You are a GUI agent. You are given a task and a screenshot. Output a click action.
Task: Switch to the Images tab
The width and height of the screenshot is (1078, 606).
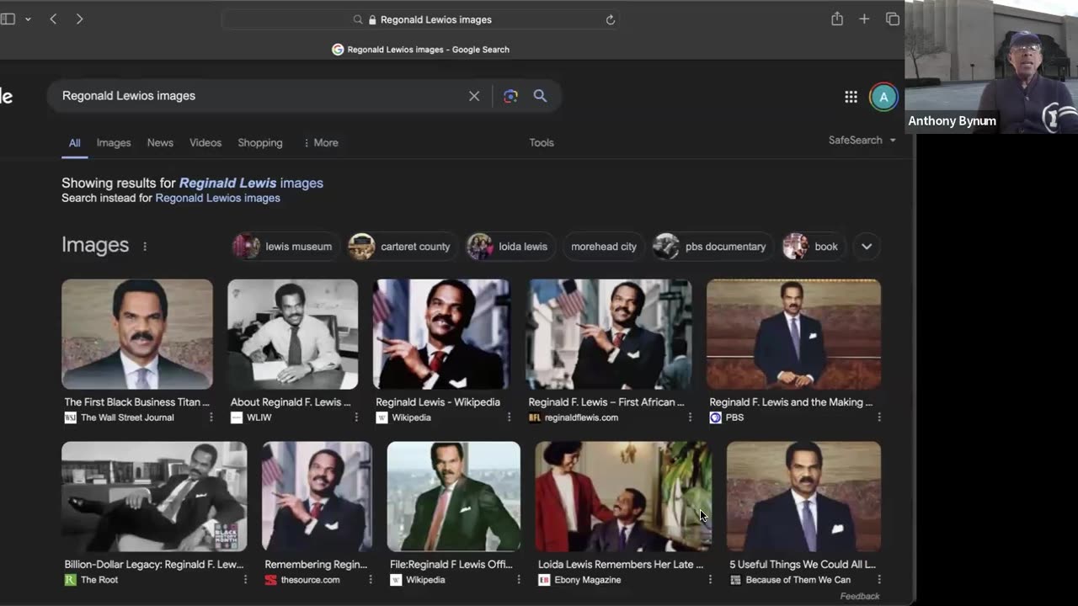[114, 143]
